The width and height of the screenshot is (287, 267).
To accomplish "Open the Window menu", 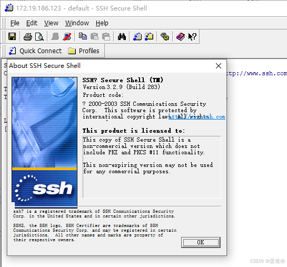I will 77,23.
